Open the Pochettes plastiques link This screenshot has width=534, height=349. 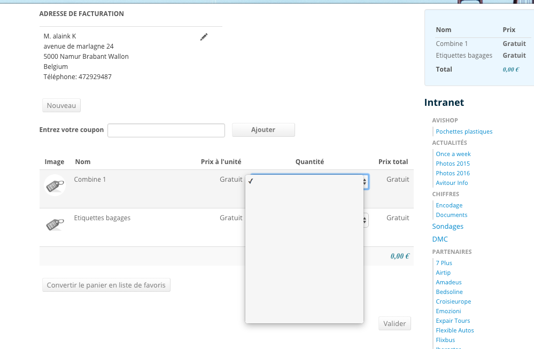coord(464,131)
